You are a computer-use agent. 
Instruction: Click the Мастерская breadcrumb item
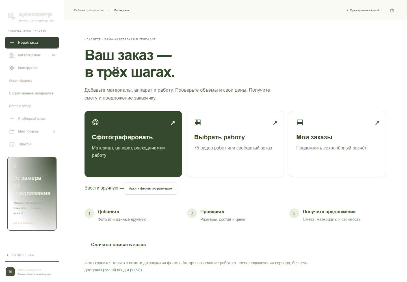[122, 10]
